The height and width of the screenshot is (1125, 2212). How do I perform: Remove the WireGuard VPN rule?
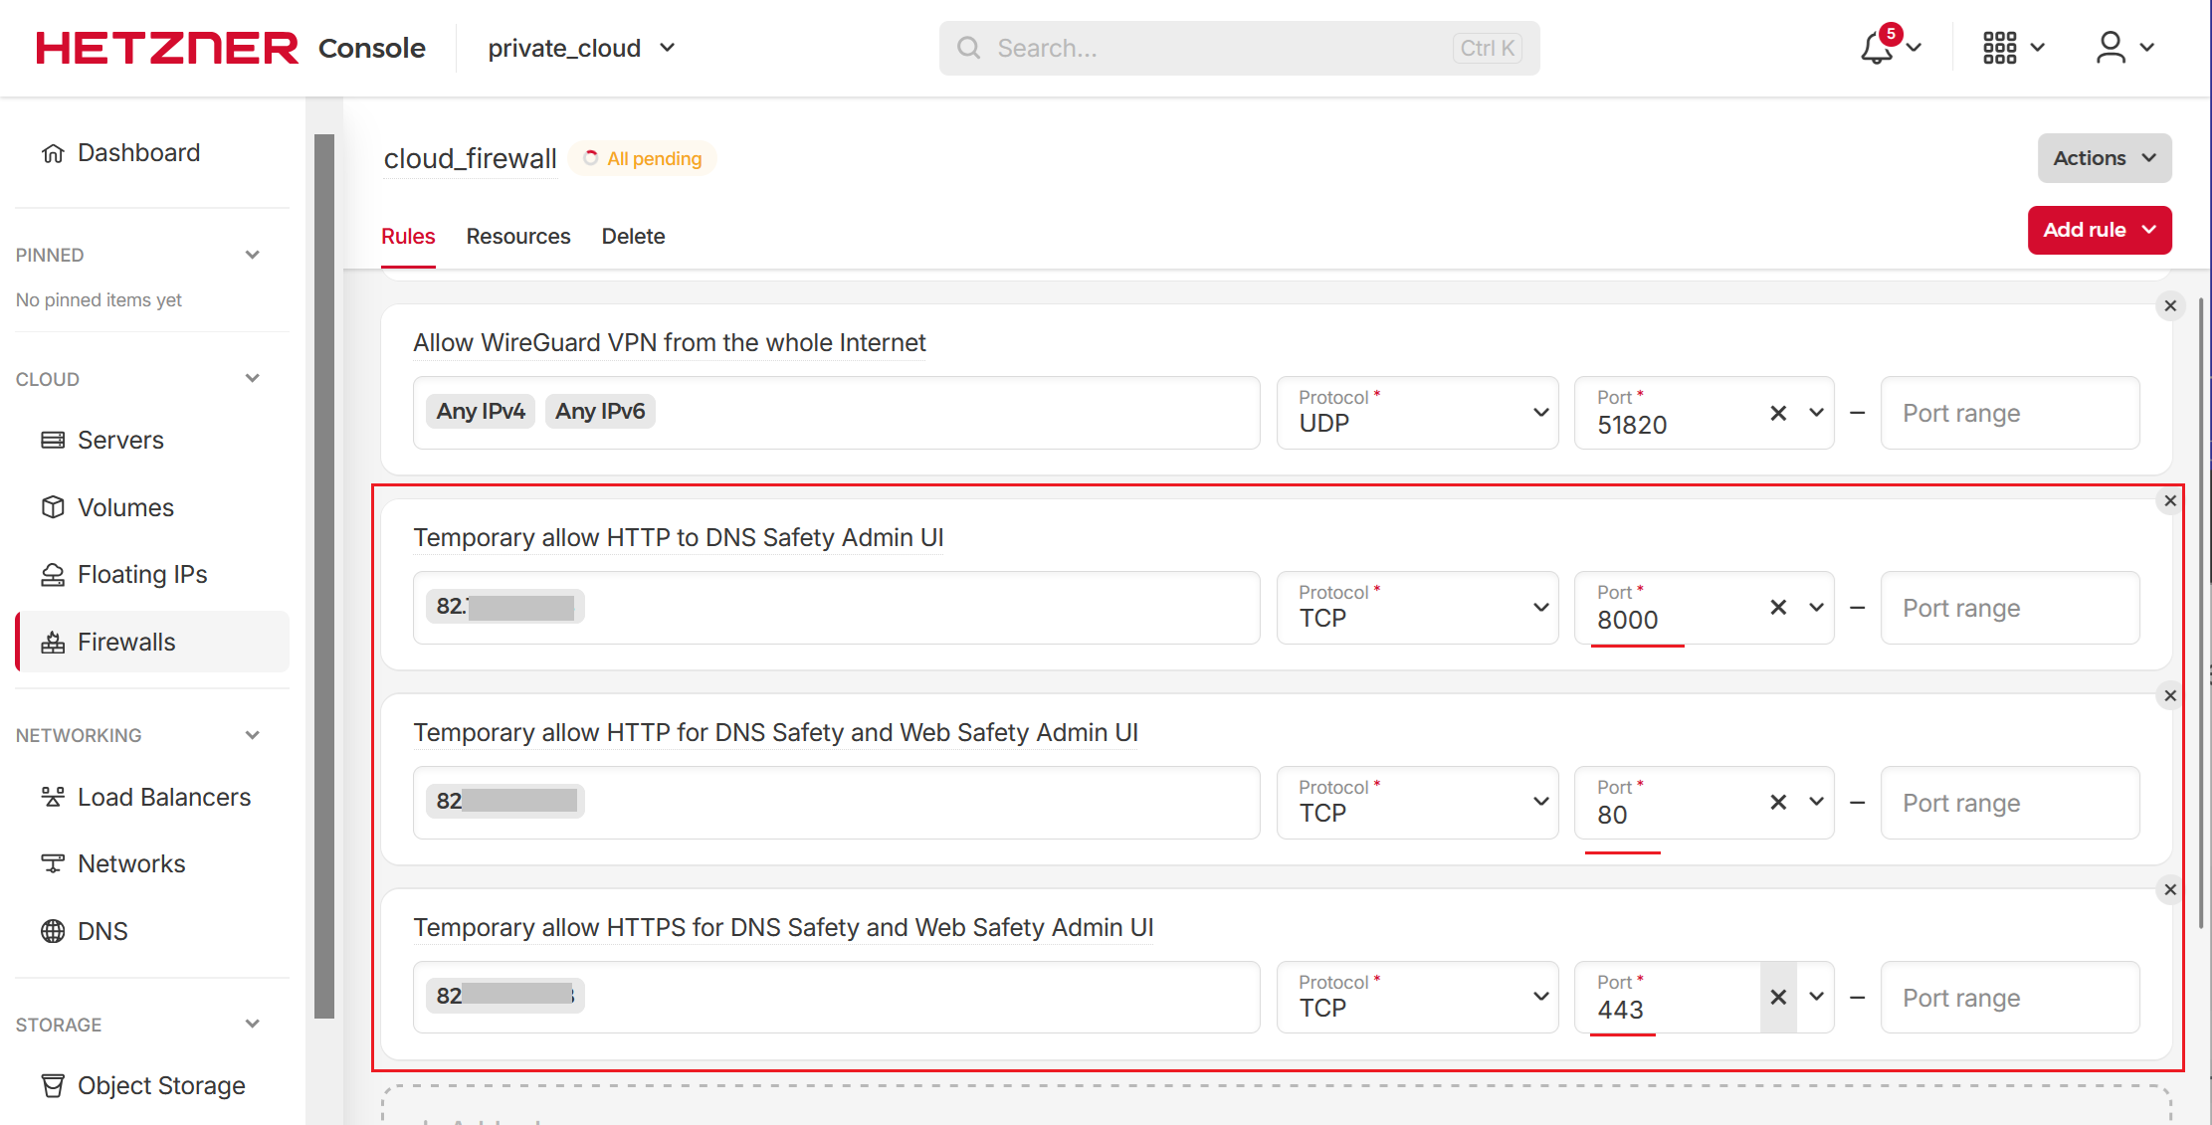(x=2170, y=305)
